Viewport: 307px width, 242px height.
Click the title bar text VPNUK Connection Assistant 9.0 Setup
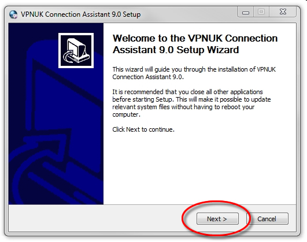(81, 14)
